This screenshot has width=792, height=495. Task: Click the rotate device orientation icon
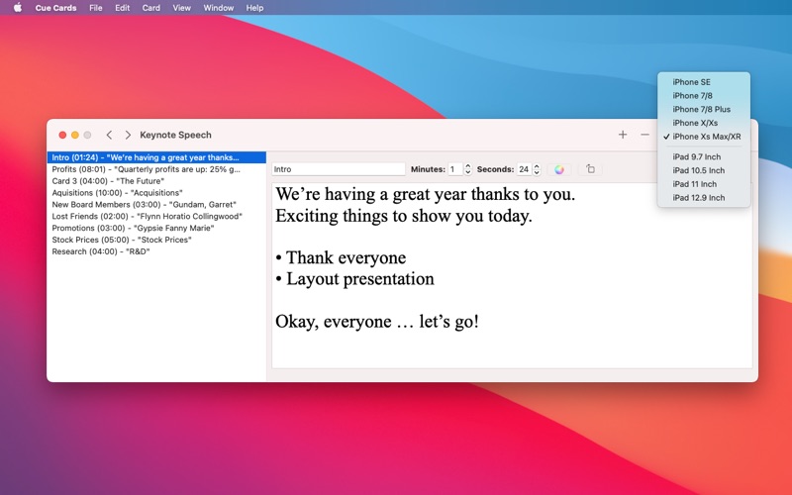(x=590, y=168)
